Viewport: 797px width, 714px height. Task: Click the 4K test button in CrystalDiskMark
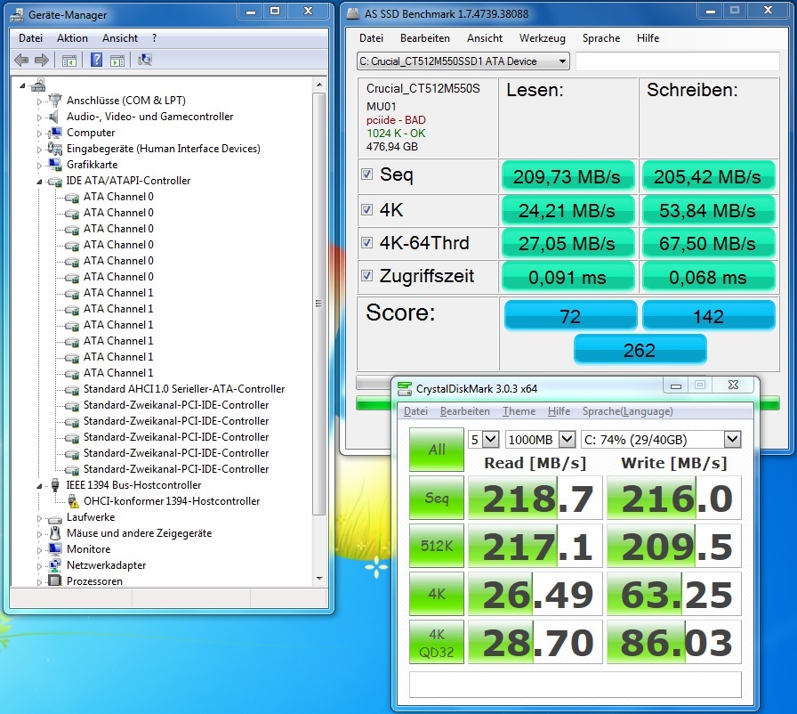click(x=437, y=594)
